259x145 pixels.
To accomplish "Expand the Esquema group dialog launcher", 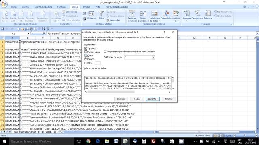I will pyautogui.click(x=231, y=24).
